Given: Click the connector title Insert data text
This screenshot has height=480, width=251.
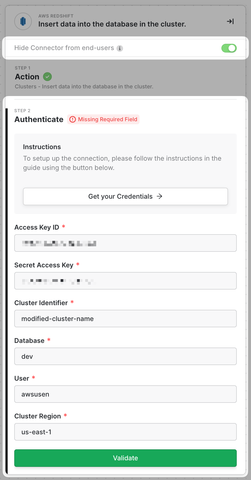Looking at the screenshot, I should (x=112, y=24).
